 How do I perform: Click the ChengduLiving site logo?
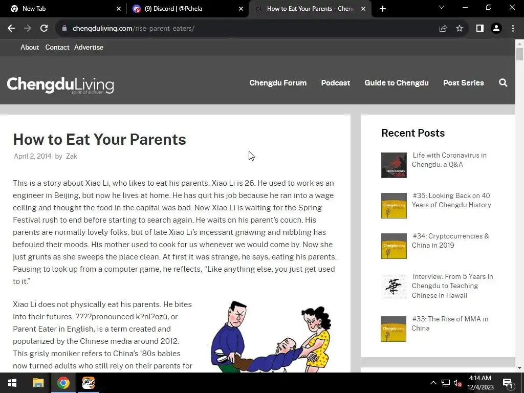point(60,85)
